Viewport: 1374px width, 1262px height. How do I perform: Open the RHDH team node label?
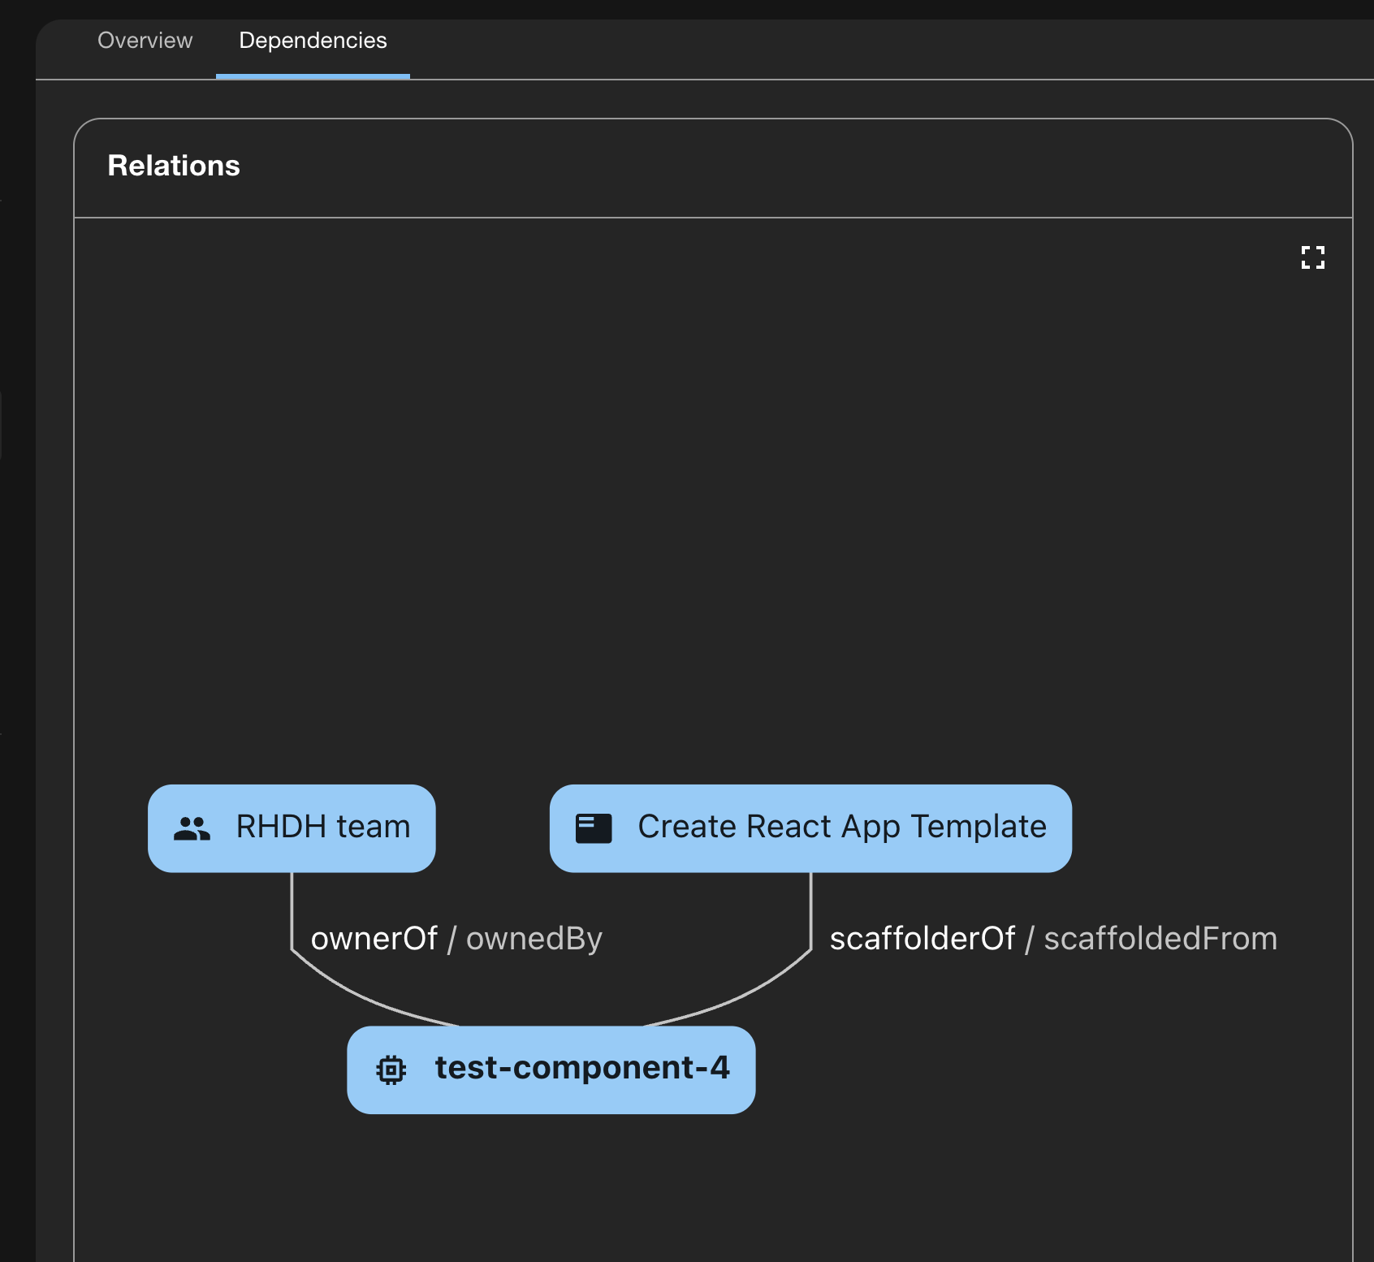pyautogui.click(x=323, y=827)
